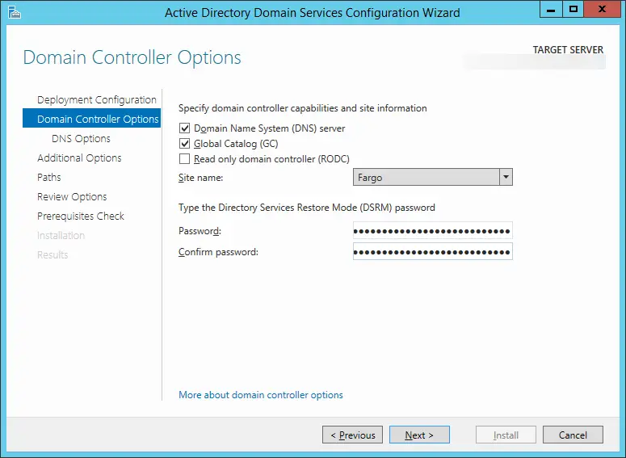Screen dimensions: 626x458
Task: Toggle Domain Name System (DNS) server checkbox
Action: click(x=184, y=128)
